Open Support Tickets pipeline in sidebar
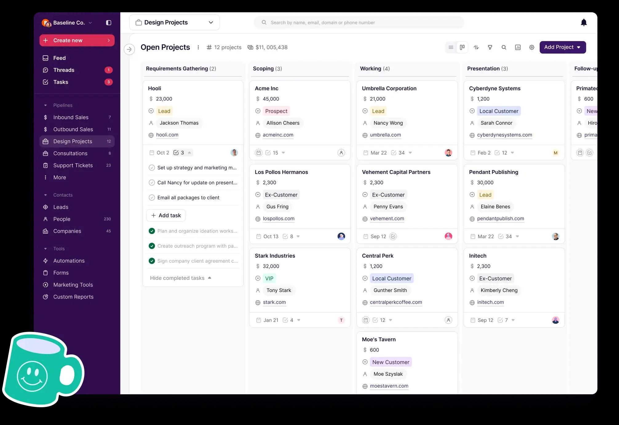Image resolution: width=619 pixels, height=425 pixels. point(73,165)
